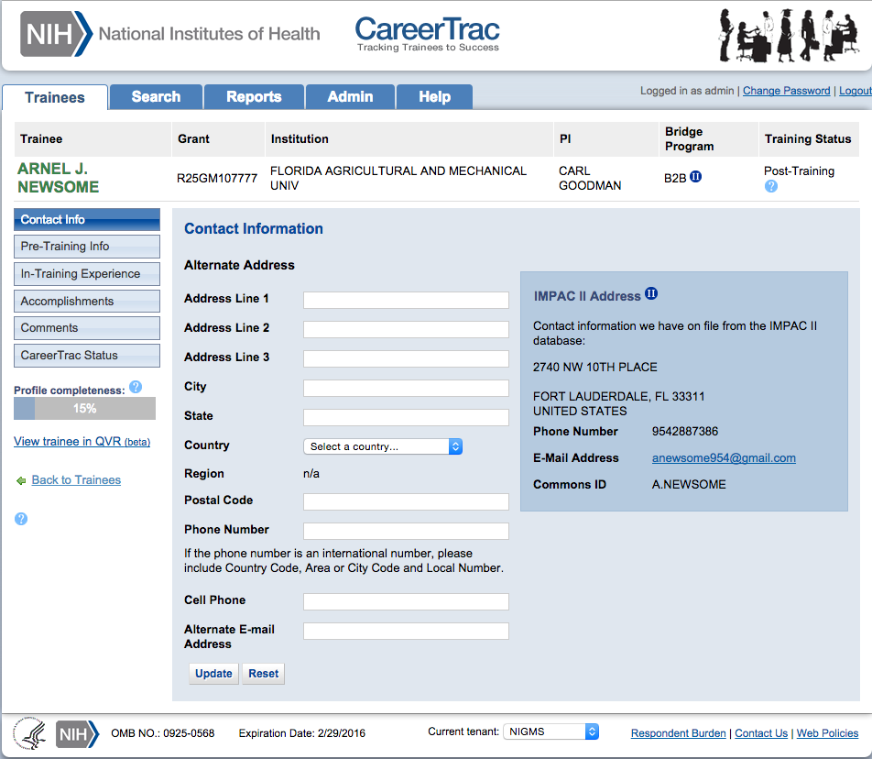Open the Country dropdown
The width and height of the screenshot is (872, 759).
click(383, 446)
